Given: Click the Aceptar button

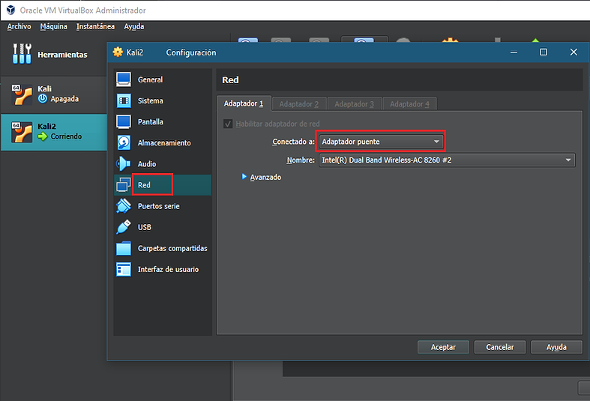Looking at the screenshot, I should point(443,347).
